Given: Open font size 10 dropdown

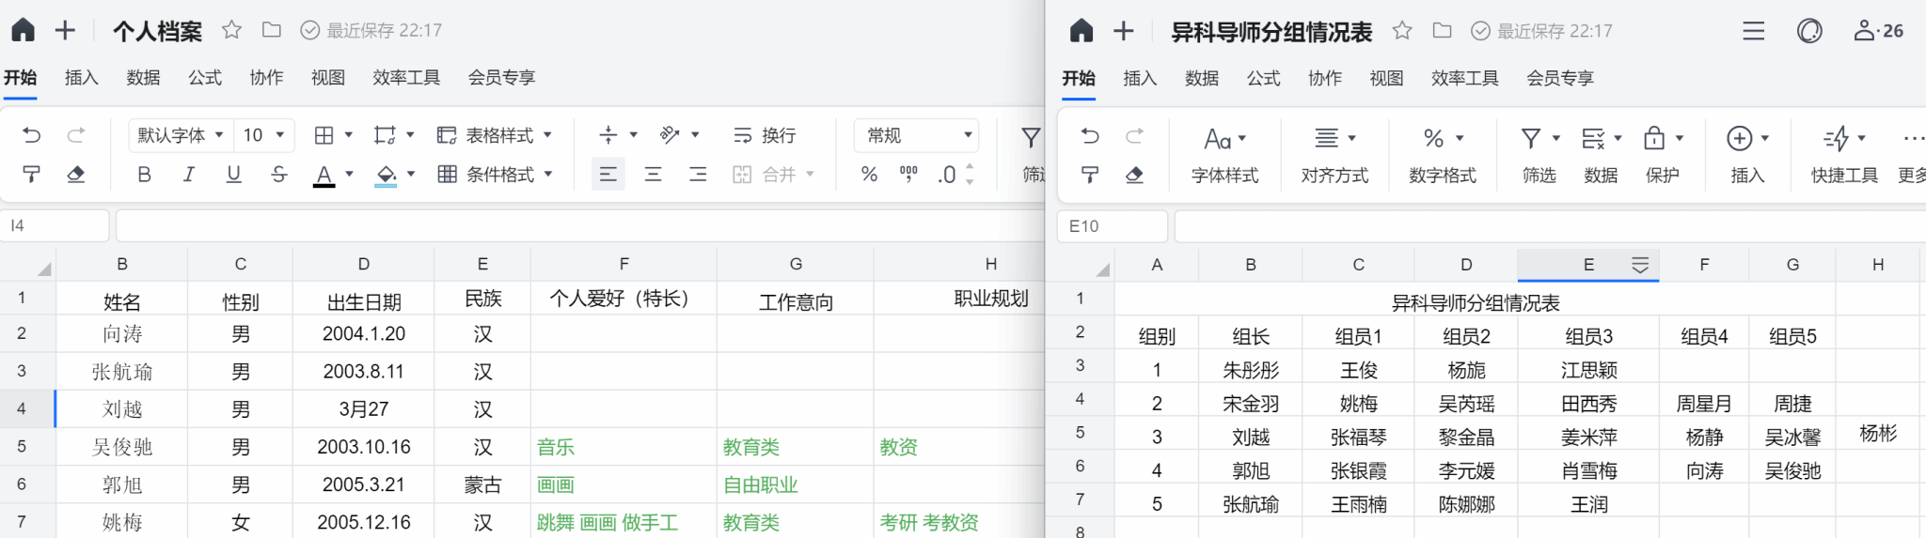Looking at the screenshot, I should (x=264, y=135).
